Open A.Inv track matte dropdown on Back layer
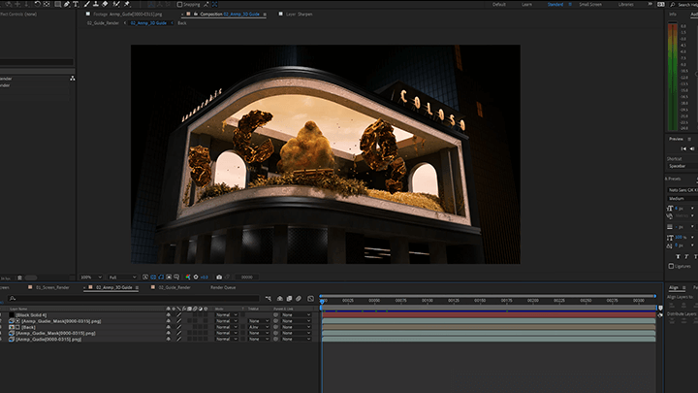Viewport: 698px width, 393px height. [x=259, y=327]
